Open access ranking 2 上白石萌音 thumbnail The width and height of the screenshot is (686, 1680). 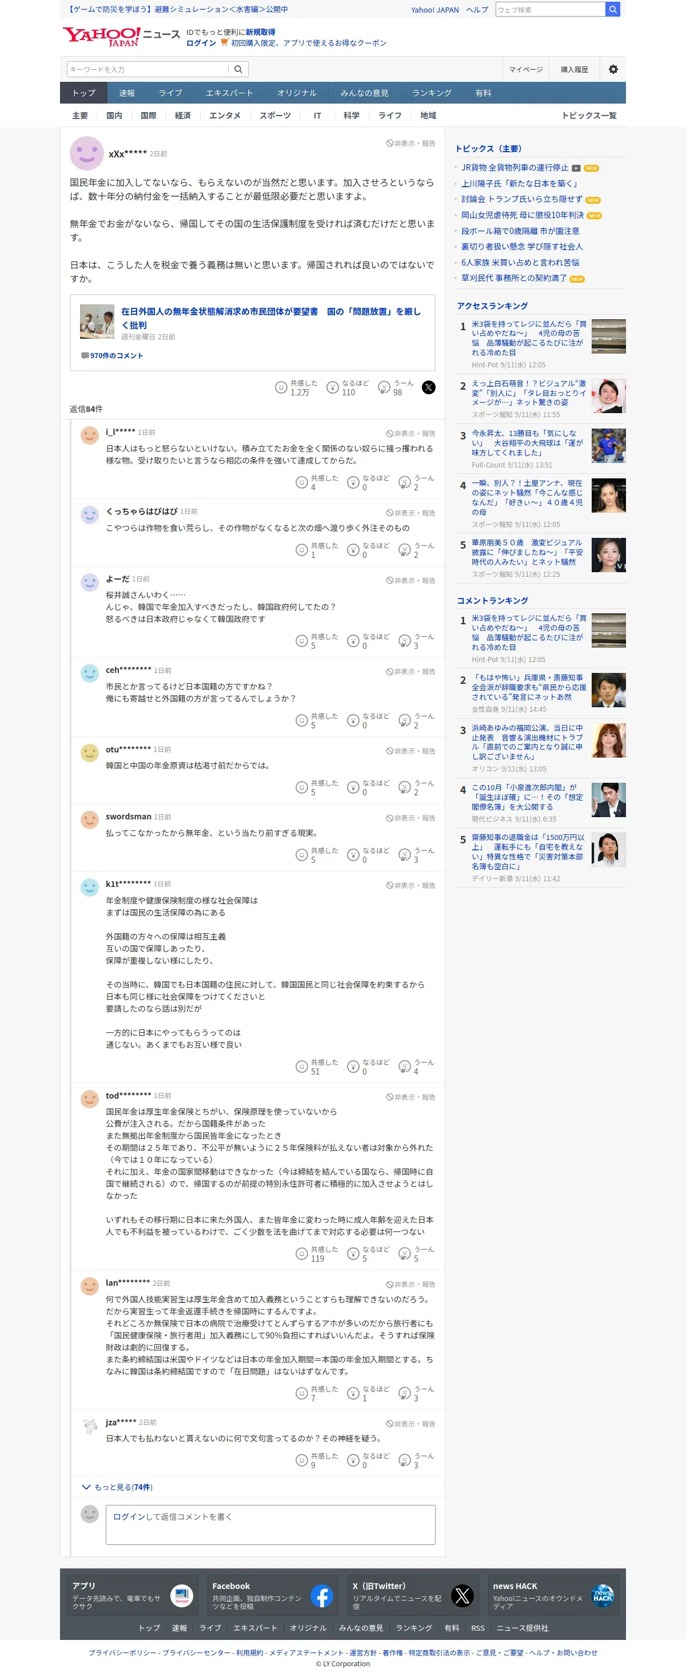click(x=608, y=396)
